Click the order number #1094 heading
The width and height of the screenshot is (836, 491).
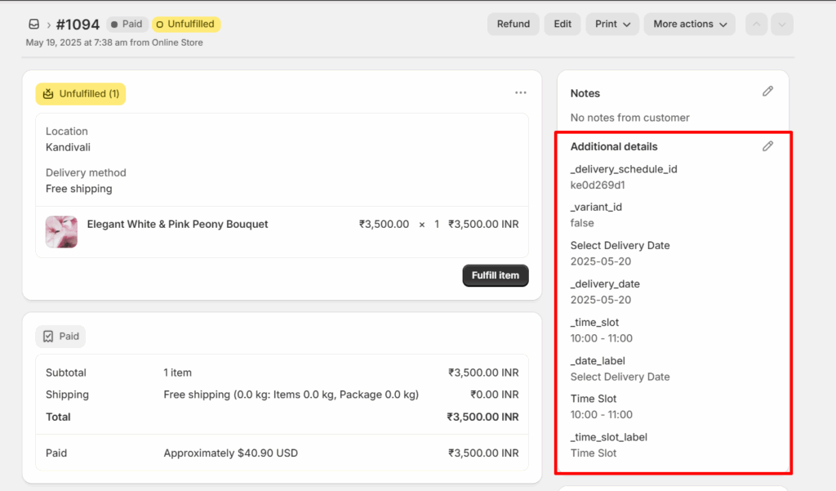click(78, 25)
